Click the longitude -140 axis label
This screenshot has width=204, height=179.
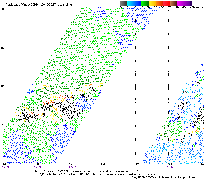click(69, 164)
